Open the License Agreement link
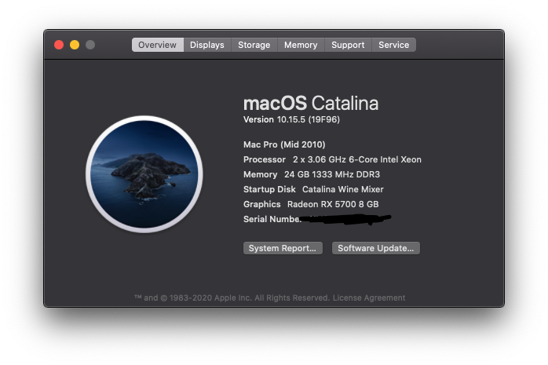This screenshot has height=365, width=548. pos(369,298)
